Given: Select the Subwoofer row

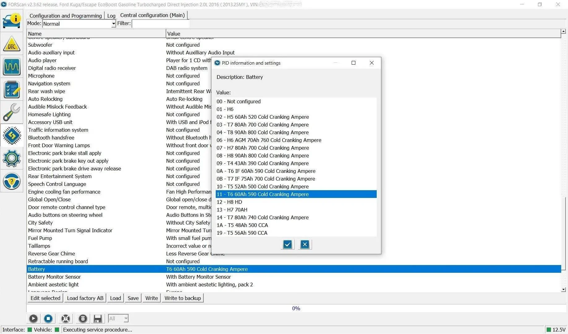Looking at the screenshot, I should tap(294, 45).
